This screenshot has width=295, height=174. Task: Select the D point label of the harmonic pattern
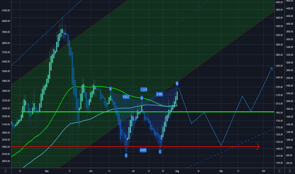(x=177, y=84)
